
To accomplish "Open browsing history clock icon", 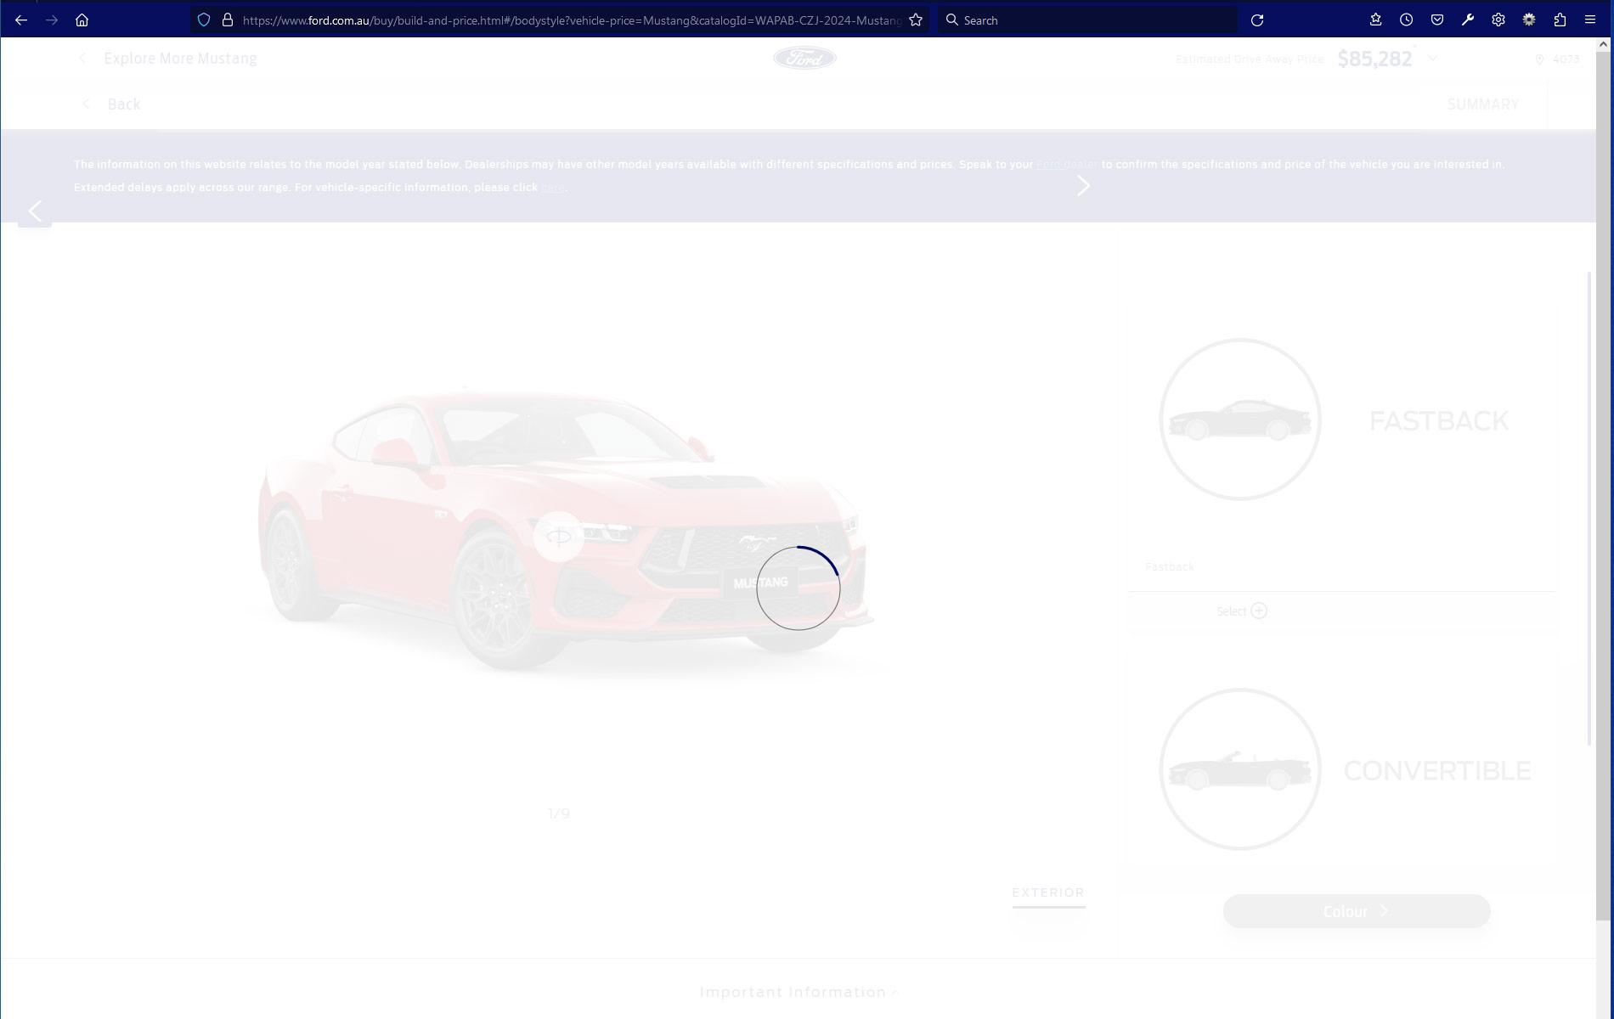I will (1407, 20).
